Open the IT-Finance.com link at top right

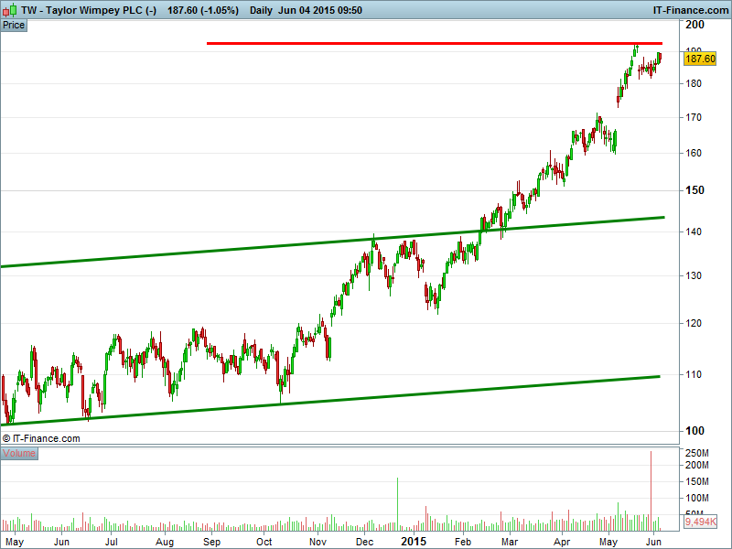(x=689, y=10)
